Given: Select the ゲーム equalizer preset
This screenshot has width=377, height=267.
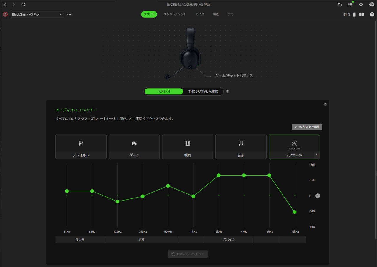Looking at the screenshot, I should (x=134, y=147).
